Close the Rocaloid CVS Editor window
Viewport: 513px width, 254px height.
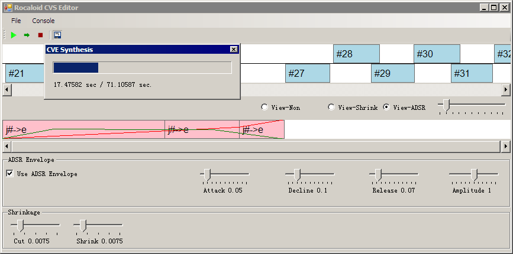(x=505, y=8)
